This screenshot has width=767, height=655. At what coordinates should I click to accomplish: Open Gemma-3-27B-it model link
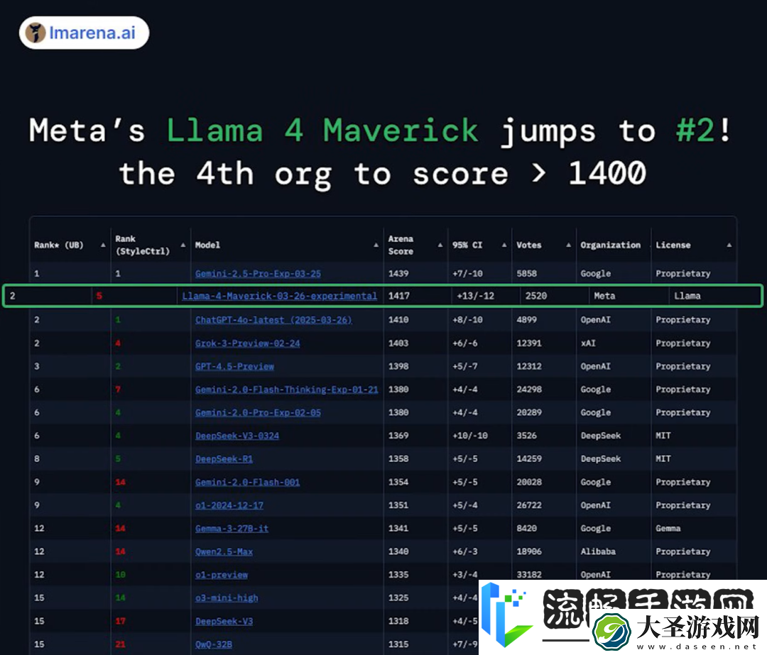[x=232, y=529]
